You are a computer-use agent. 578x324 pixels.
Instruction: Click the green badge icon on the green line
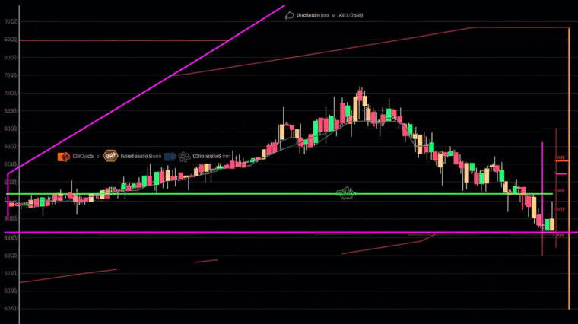[345, 194]
